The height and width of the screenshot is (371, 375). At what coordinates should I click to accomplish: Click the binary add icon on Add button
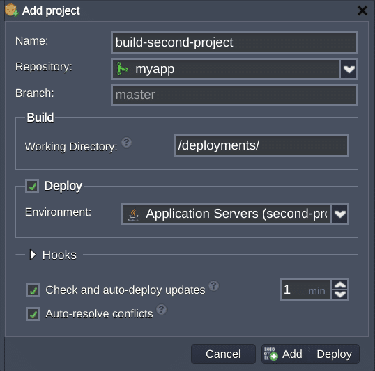(270, 354)
